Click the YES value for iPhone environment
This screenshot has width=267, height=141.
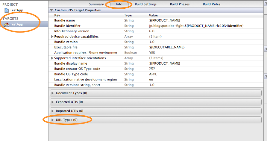[152, 53]
